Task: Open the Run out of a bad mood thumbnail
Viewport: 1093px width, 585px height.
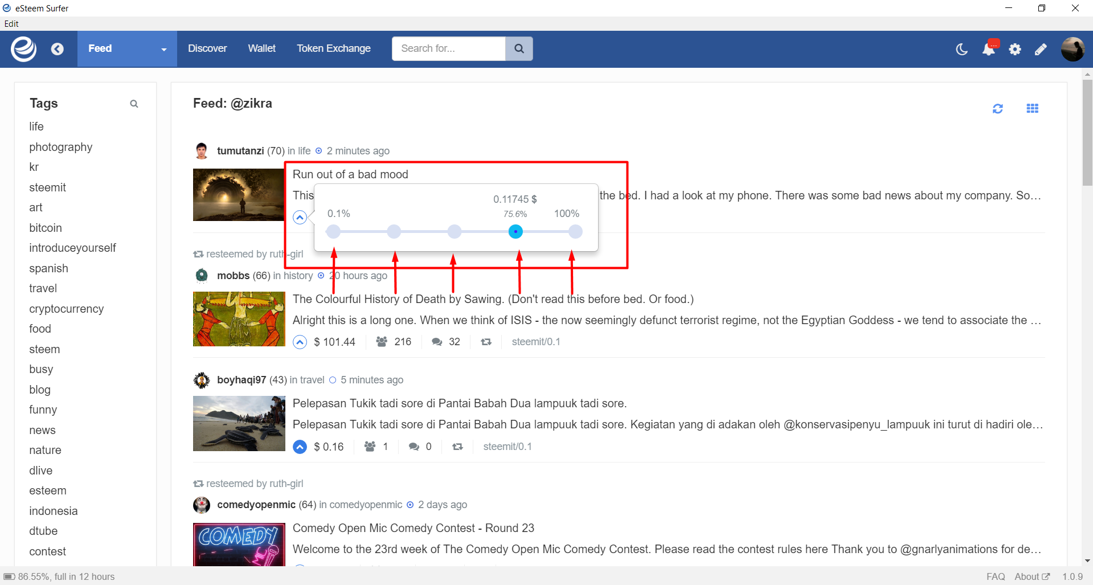Action: [x=239, y=195]
